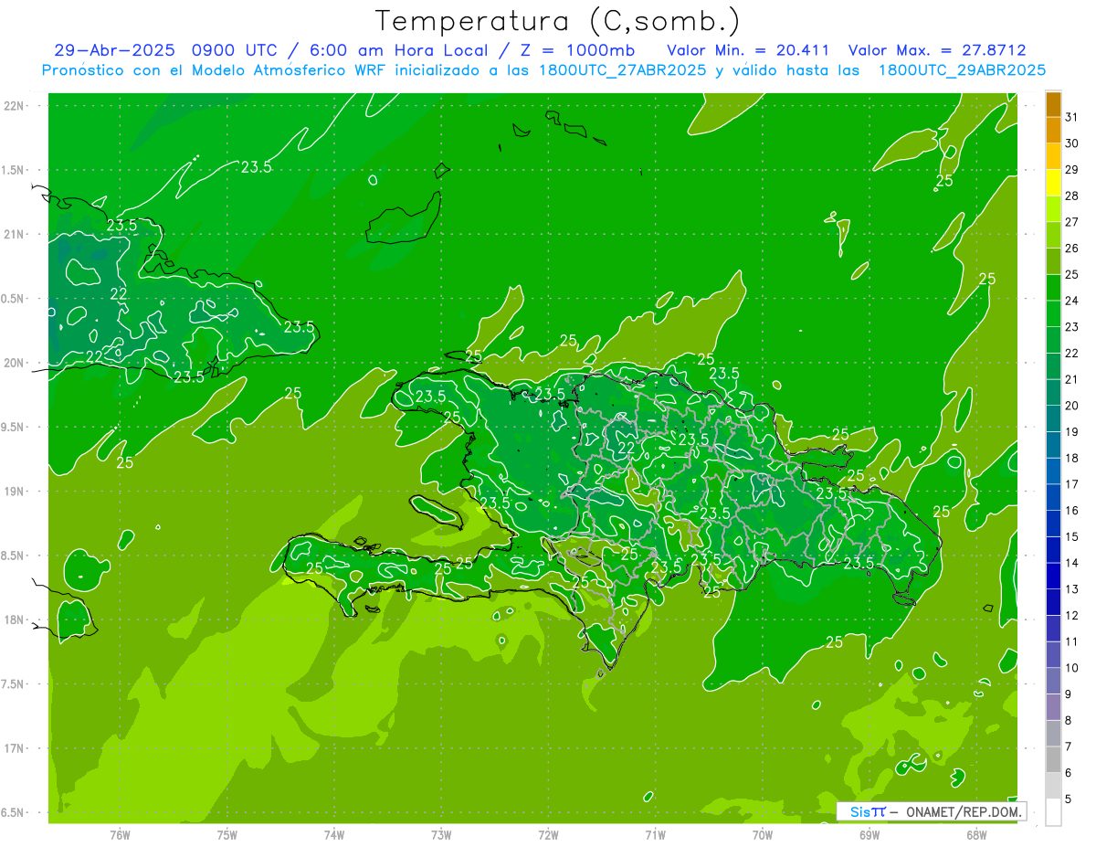
Task: Click the lime swatch between 26 and 27
Action: (x=1053, y=235)
